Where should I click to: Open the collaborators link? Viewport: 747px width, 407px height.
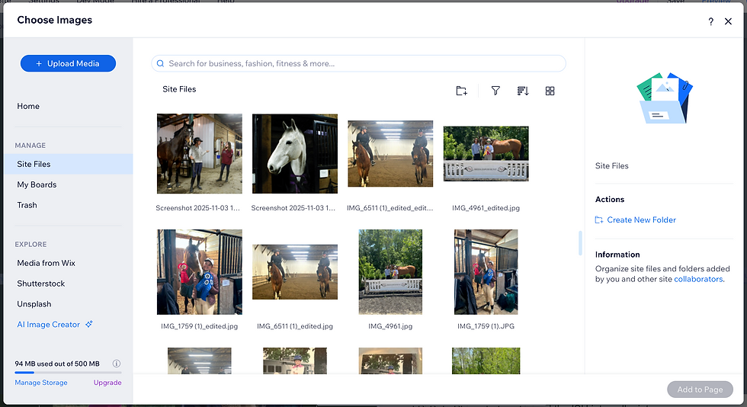point(698,279)
